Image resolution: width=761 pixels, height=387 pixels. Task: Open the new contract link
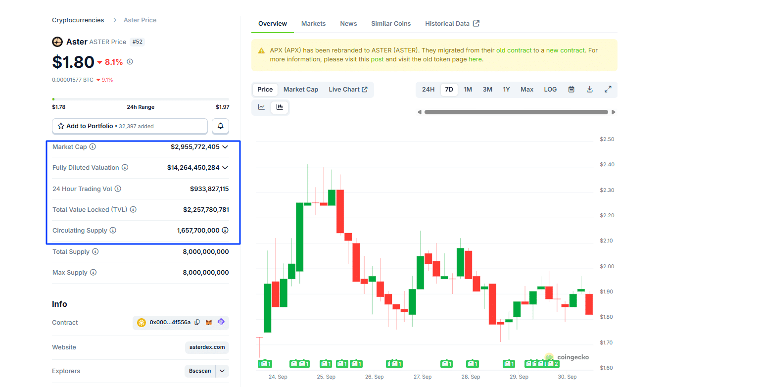[565, 50]
